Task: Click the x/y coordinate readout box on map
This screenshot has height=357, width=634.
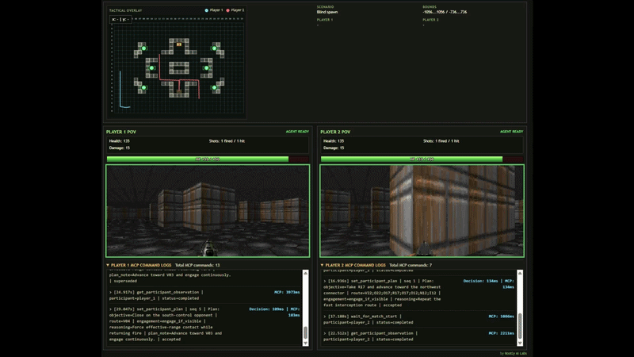Action: [x=120, y=19]
